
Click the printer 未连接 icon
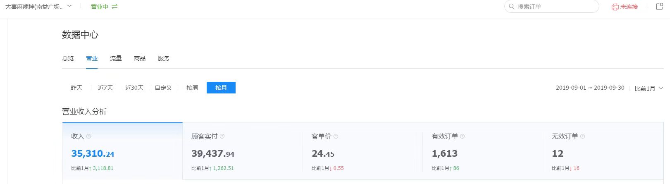coord(615,7)
